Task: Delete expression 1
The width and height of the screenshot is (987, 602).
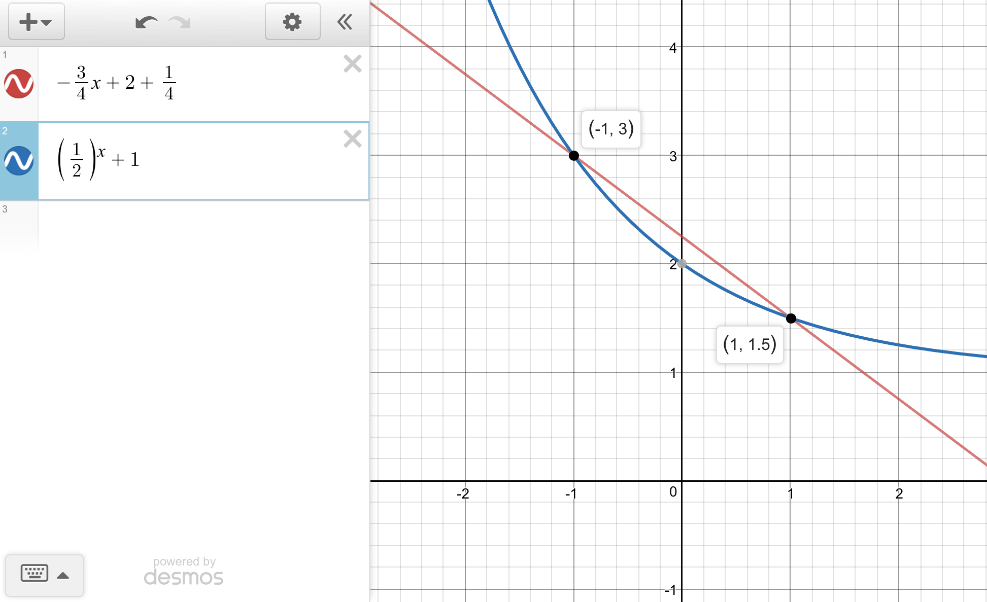Action: click(352, 64)
